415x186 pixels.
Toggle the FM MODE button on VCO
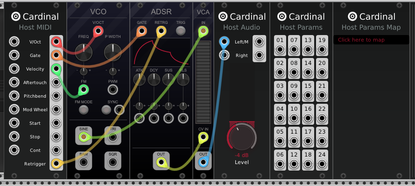tap(84, 109)
